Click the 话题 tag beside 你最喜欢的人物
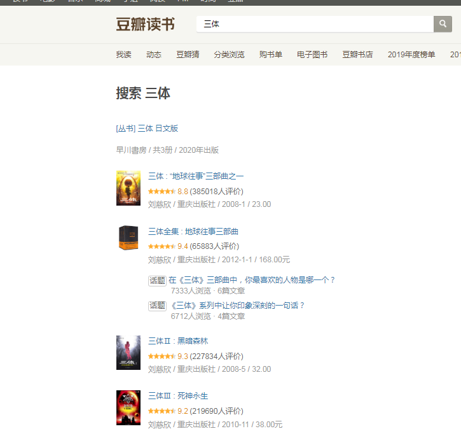This screenshot has height=438, width=461. click(x=157, y=281)
